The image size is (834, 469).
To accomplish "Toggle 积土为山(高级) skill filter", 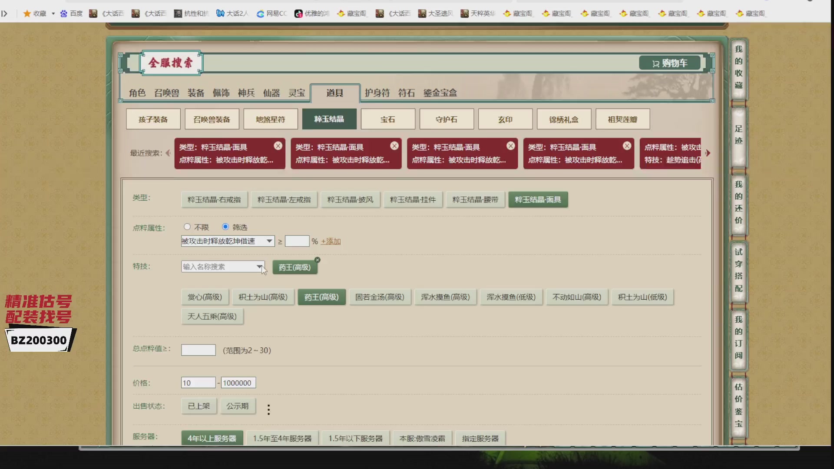I will [263, 297].
